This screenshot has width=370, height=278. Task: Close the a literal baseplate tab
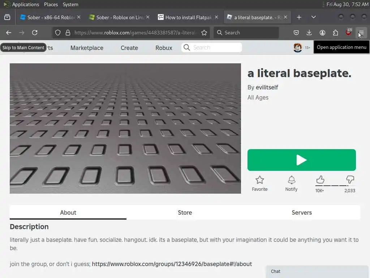coord(285,17)
